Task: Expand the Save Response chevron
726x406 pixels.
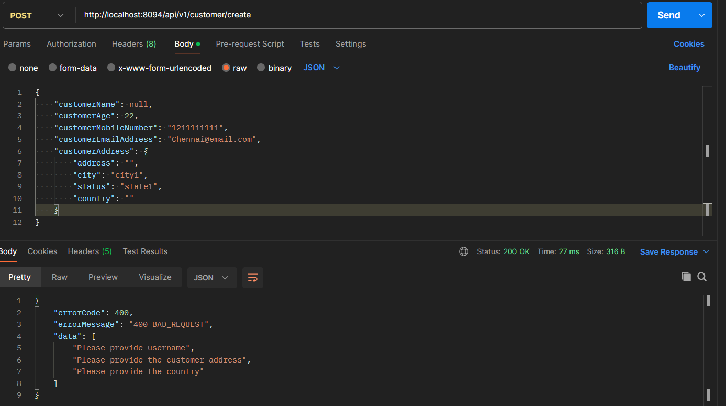Action: pos(706,252)
